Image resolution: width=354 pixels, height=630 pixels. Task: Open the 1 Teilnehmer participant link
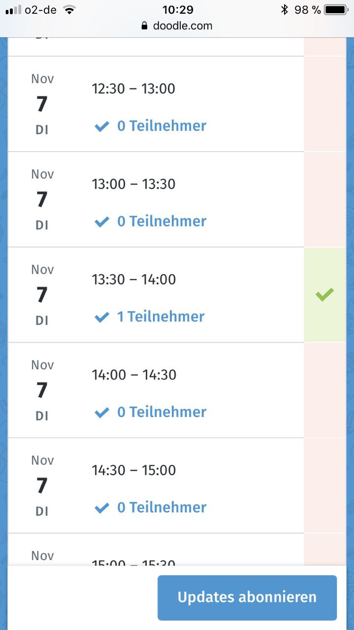[161, 316]
